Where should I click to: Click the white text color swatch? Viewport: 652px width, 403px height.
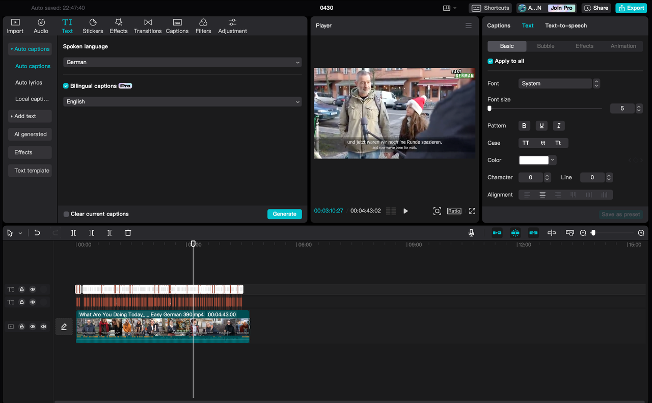point(533,160)
